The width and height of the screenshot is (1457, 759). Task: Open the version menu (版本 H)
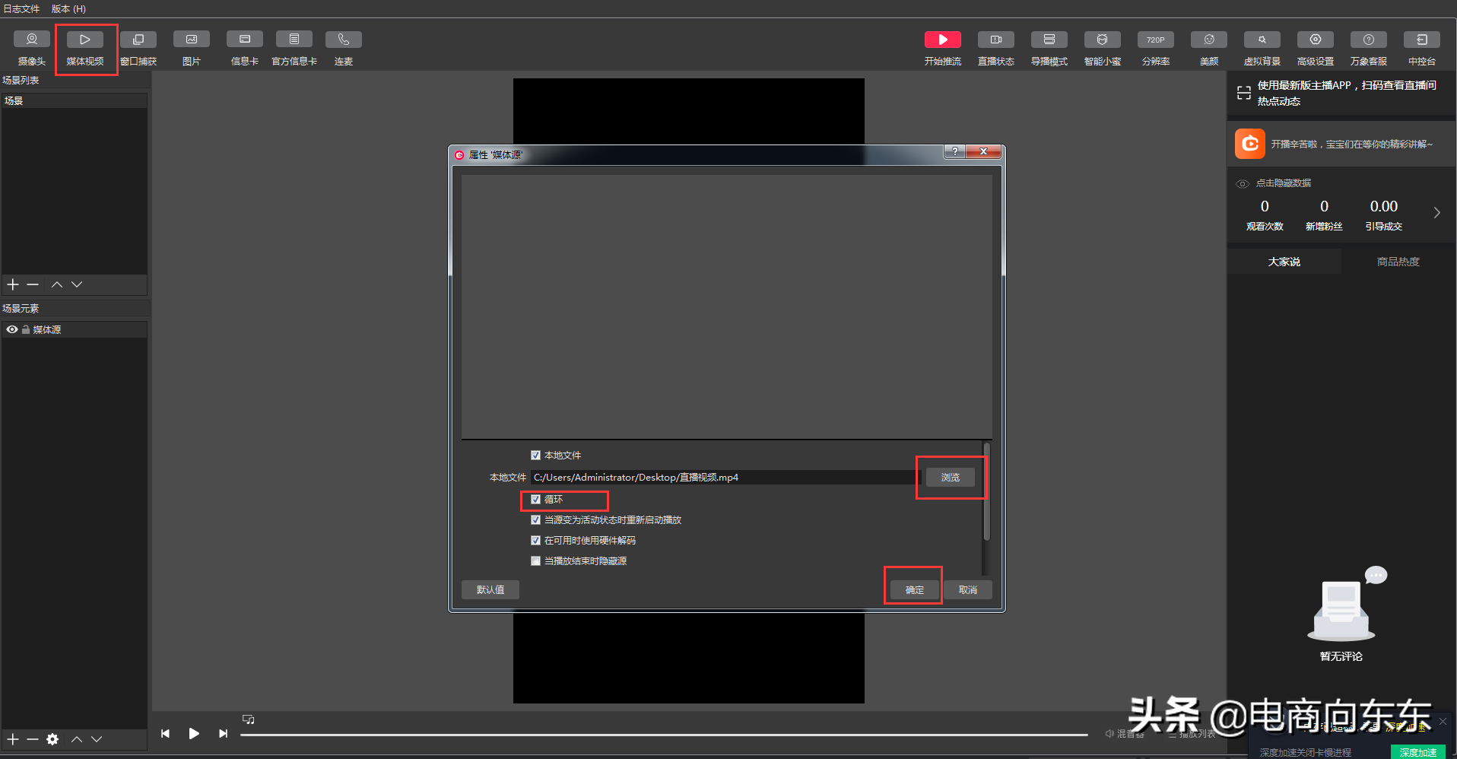tap(68, 9)
